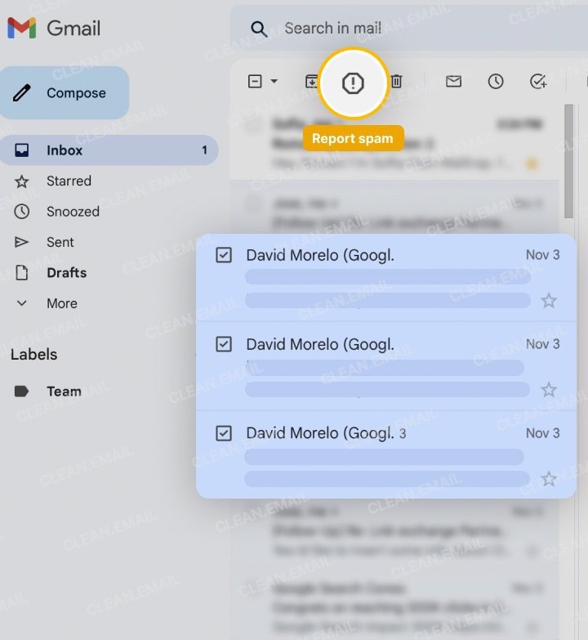Click the Mark as unread envelope icon
This screenshot has width=588, height=640.
tap(453, 82)
